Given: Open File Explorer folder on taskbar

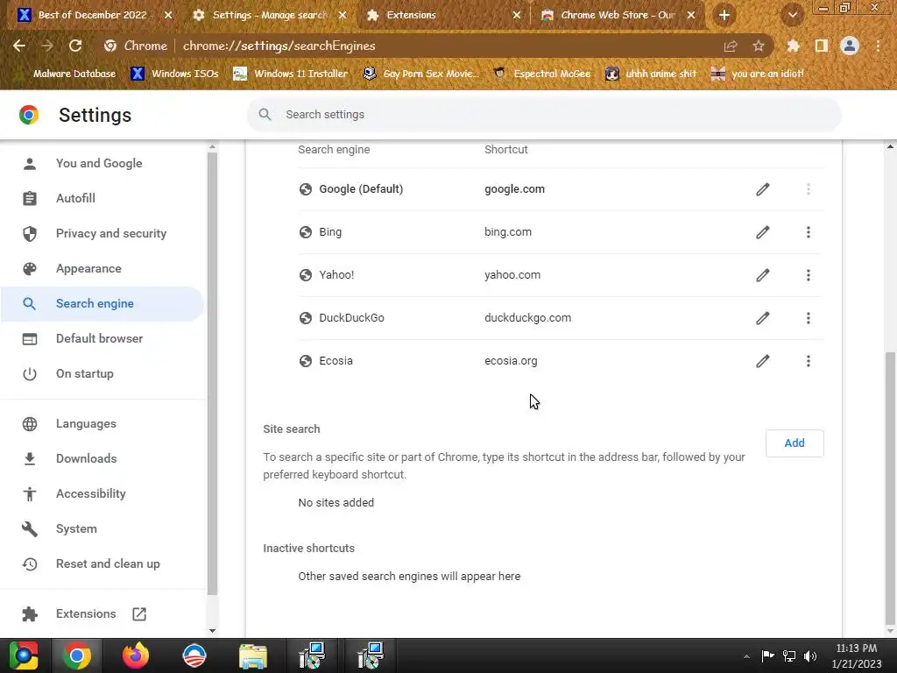Looking at the screenshot, I should pyautogui.click(x=253, y=655).
